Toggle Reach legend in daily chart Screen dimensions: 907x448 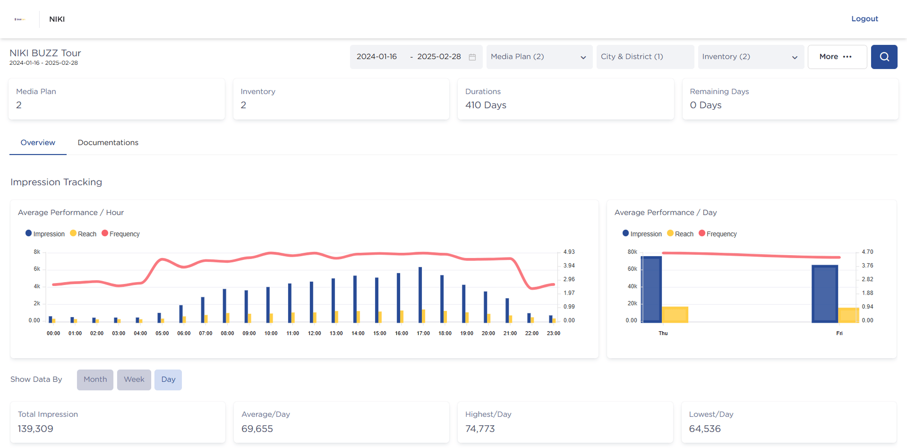(680, 234)
